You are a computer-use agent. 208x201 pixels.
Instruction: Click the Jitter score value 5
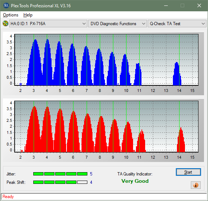(91, 174)
